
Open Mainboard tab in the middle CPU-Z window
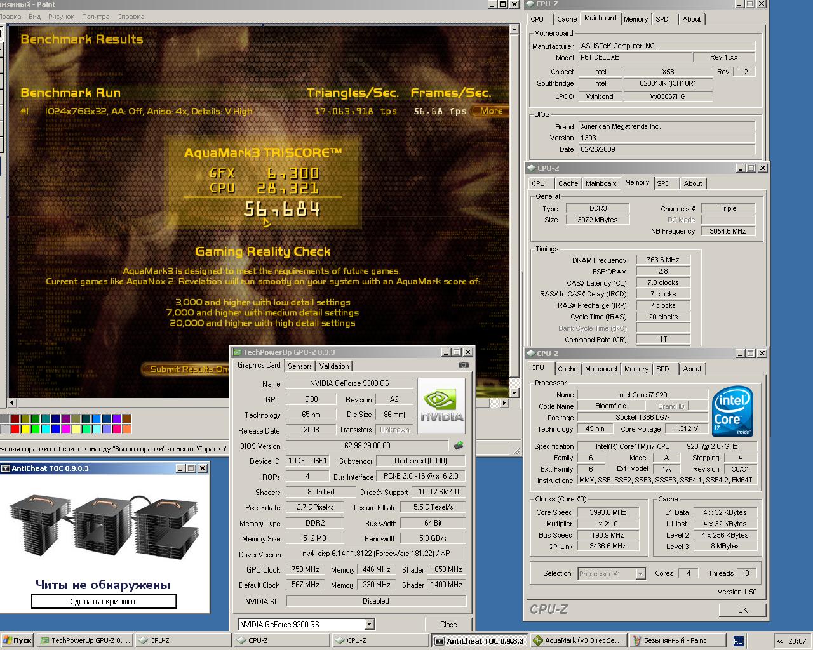(x=601, y=183)
